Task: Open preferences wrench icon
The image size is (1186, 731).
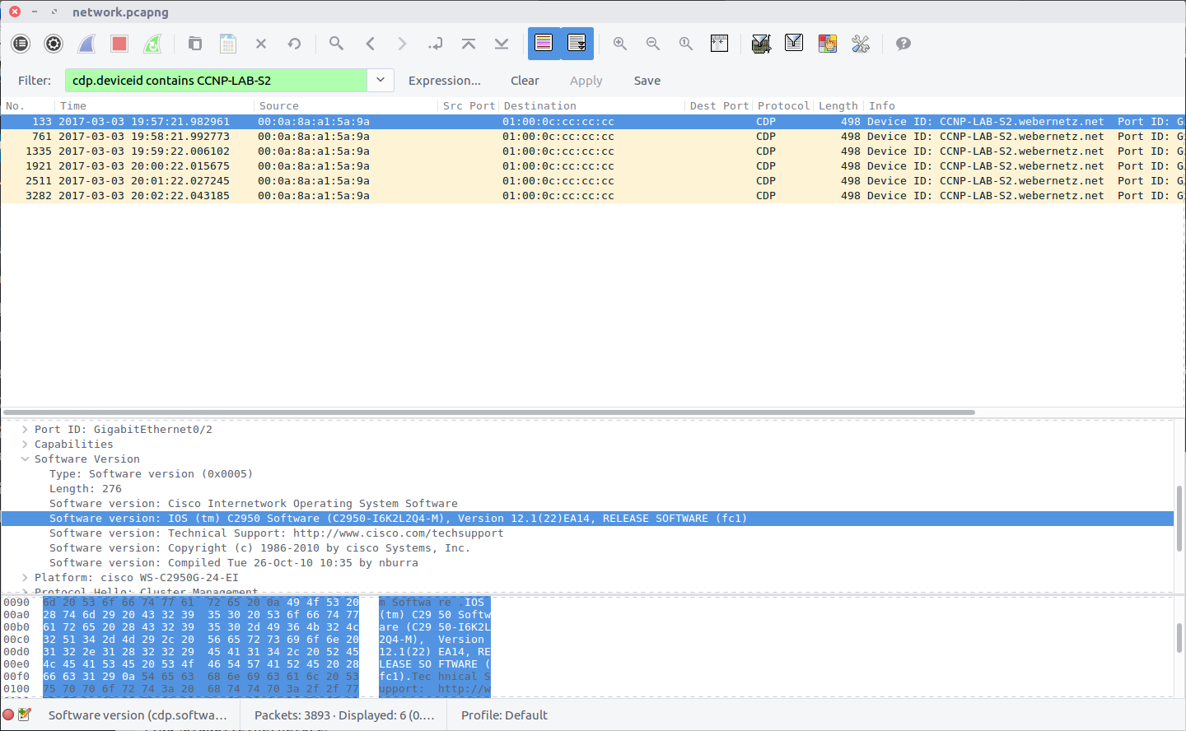Action: [x=861, y=44]
